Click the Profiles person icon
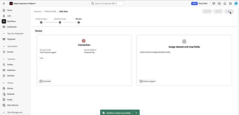This screenshot has height=115, width=239. tap(4, 65)
